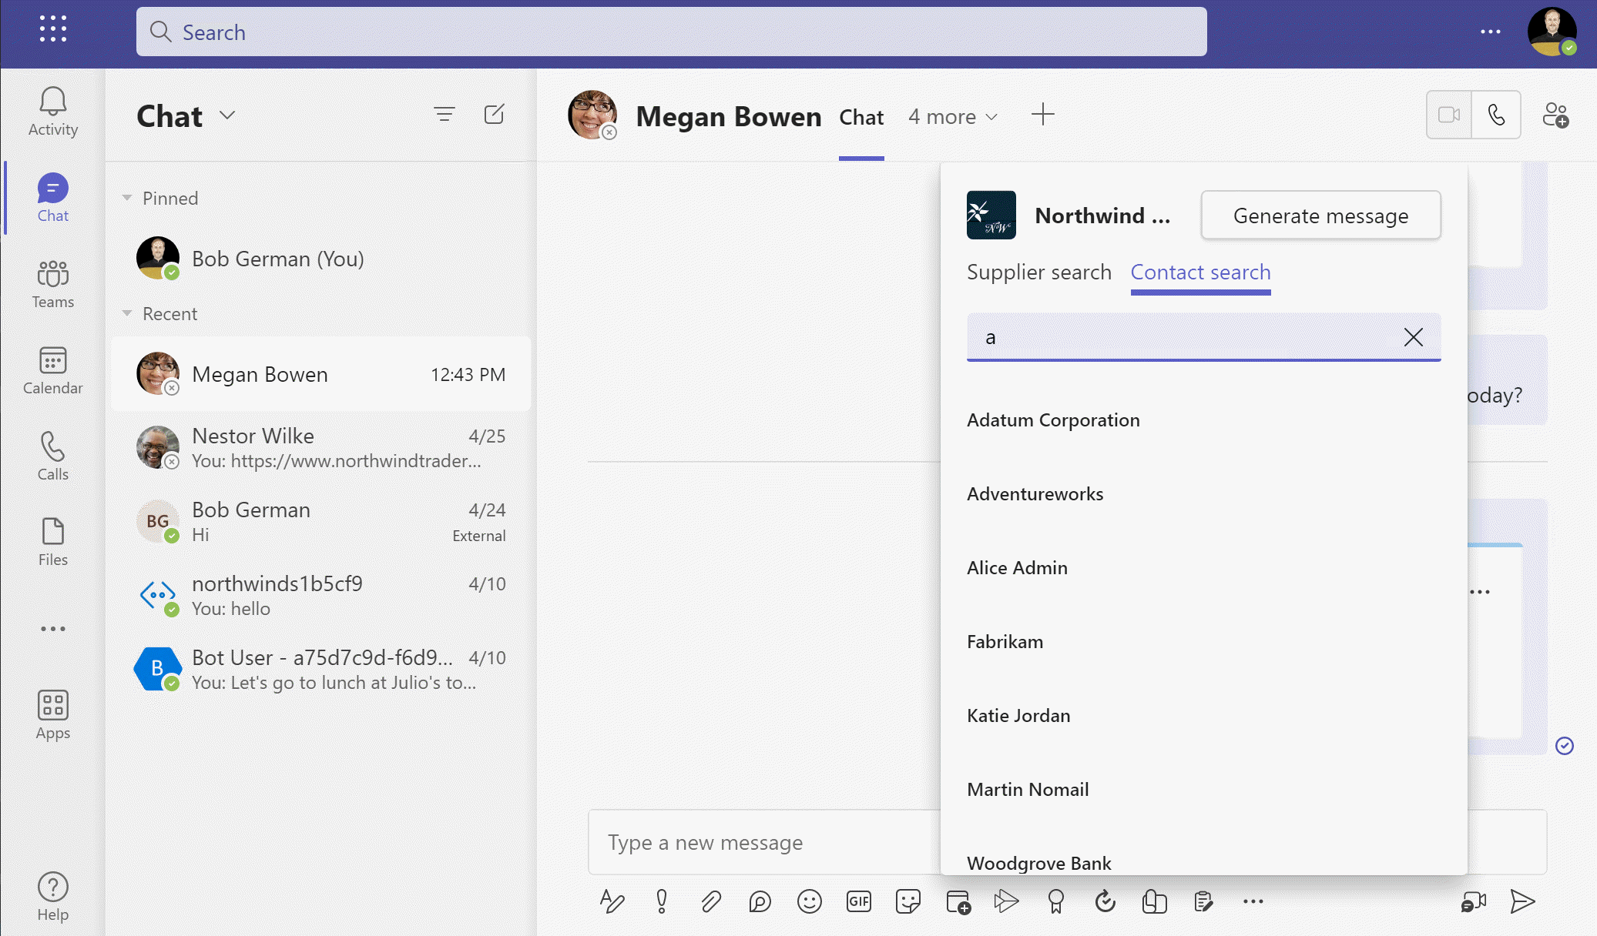Click Generate message button
1597x936 pixels.
[1320, 214]
